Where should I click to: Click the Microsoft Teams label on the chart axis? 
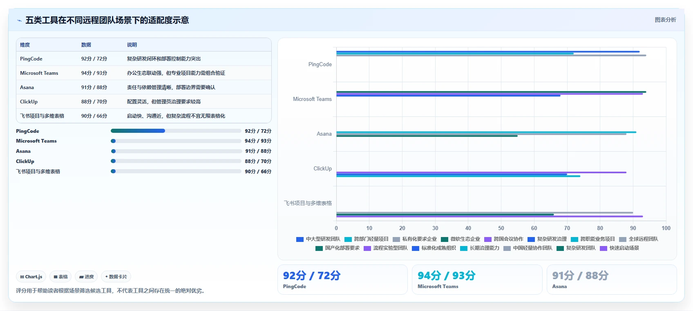(x=312, y=99)
